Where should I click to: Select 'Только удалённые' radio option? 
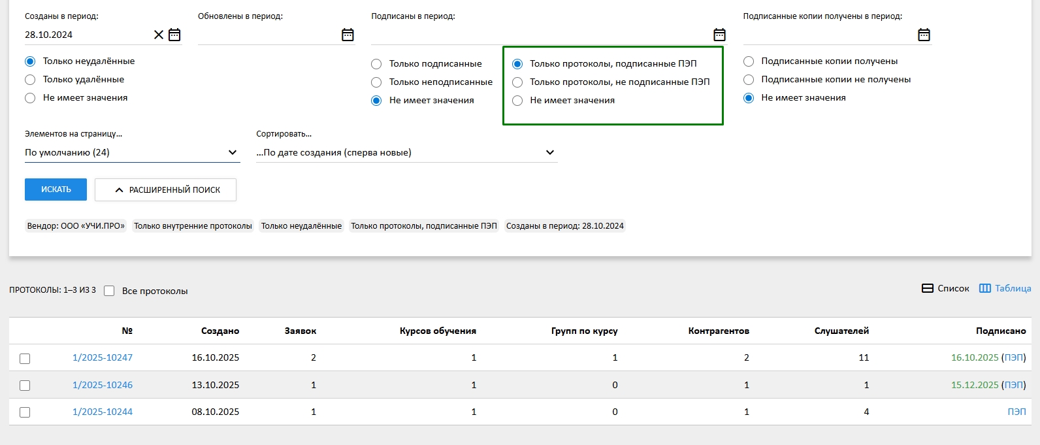pos(30,80)
